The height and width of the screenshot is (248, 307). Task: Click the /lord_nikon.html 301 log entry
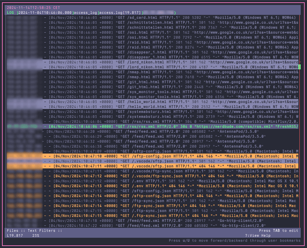point(172,62)
